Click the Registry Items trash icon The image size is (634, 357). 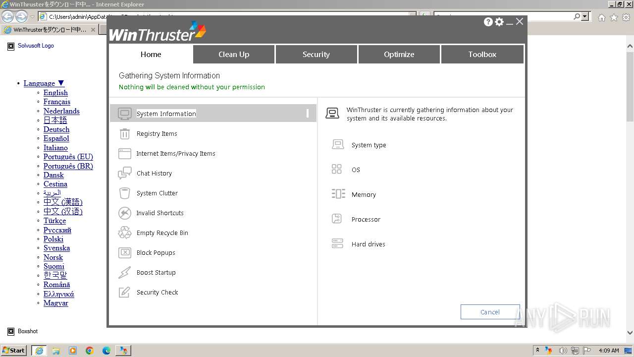pyautogui.click(x=125, y=133)
